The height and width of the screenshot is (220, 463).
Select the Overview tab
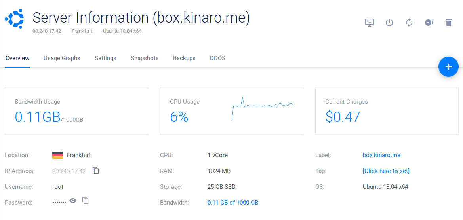coord(17,58)
